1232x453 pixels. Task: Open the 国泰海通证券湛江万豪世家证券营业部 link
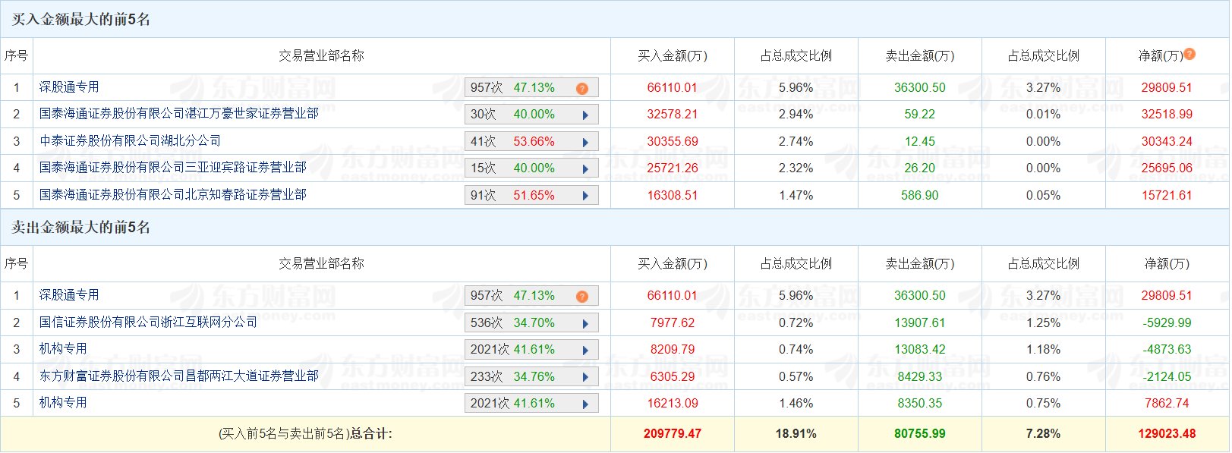pos(178,114)
